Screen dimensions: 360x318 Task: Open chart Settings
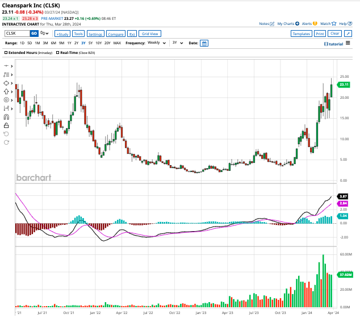tap(95, 34)
